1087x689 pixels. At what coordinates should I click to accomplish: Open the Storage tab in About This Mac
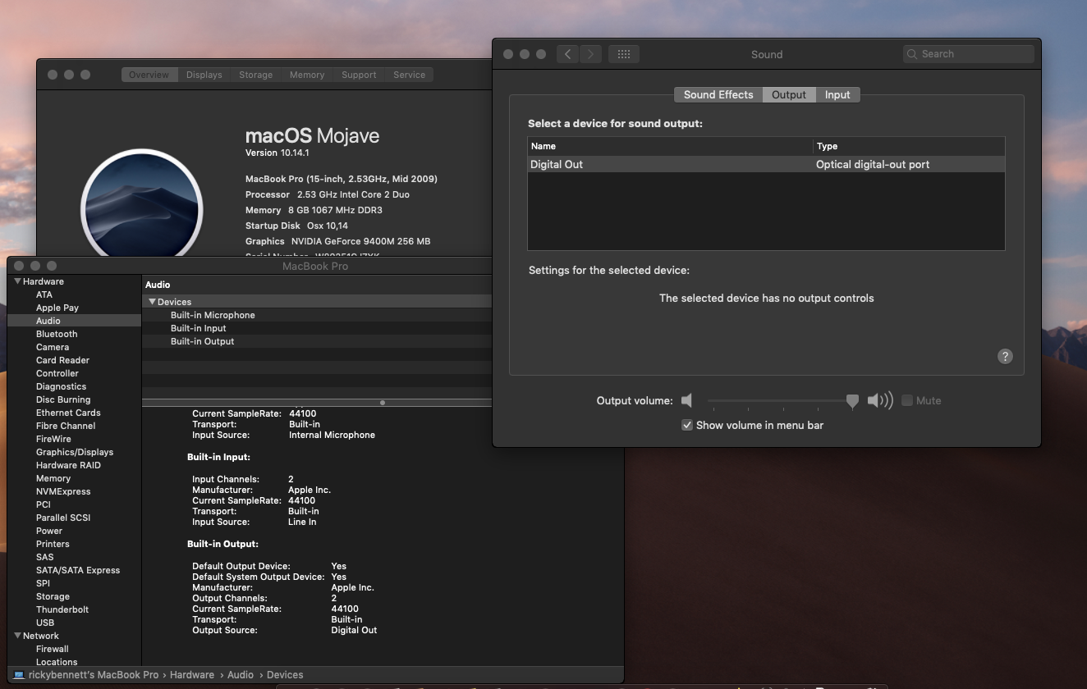(x=256, y=75)
